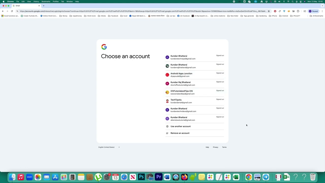Click the address bar URL

(x=143, y=11)
